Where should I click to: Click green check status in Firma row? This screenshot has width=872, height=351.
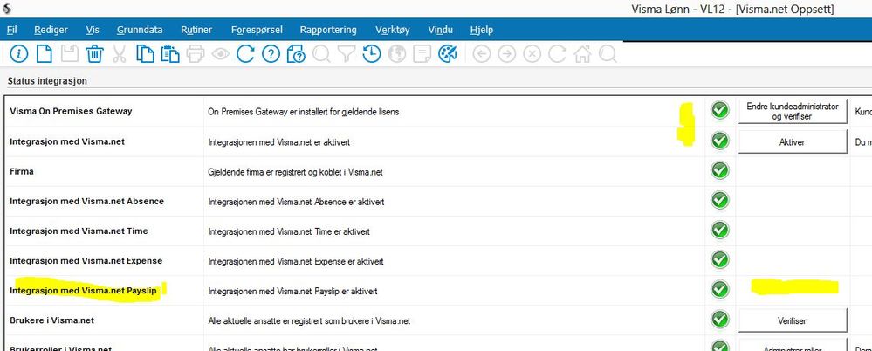720,170
